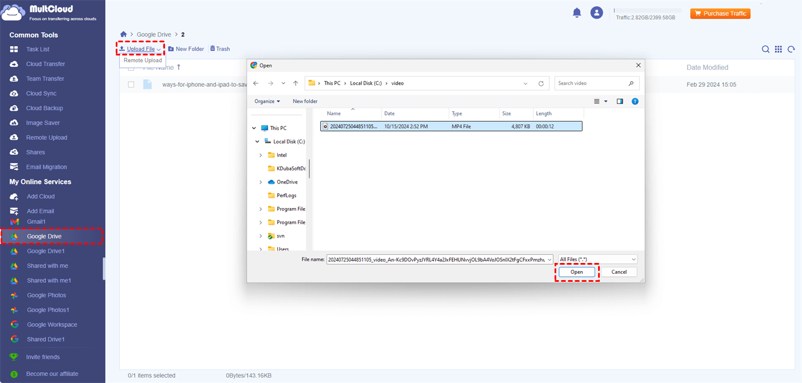The image size is (802, 383).
Task: Sort by Size column header
Action: tap(507, 114)
